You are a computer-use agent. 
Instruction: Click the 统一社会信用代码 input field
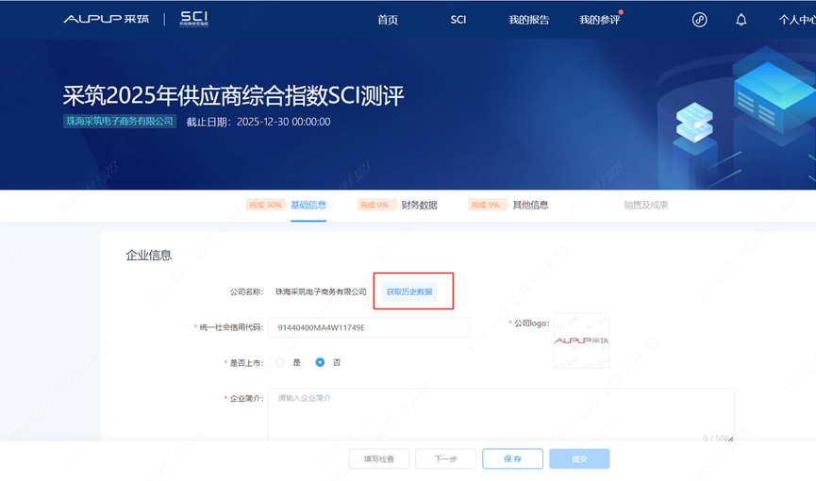click(x=369, y=327)
